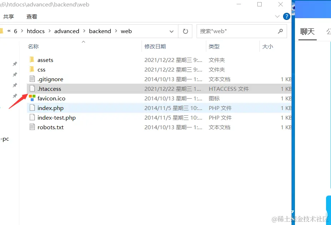Show hidden breadcrumb locations with « chevron
331x225 pixels.
[x=9, y=31]
